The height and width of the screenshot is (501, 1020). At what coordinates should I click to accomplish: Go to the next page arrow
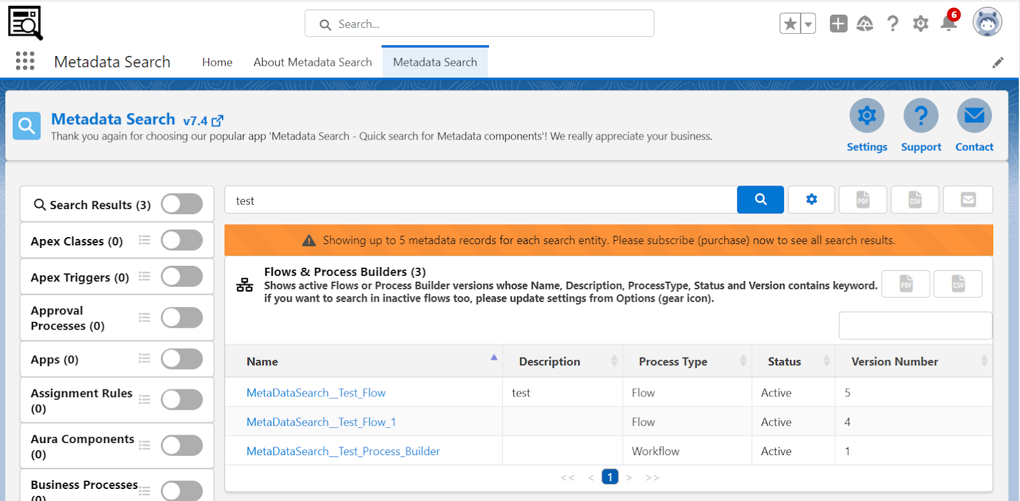pos(629,477)
